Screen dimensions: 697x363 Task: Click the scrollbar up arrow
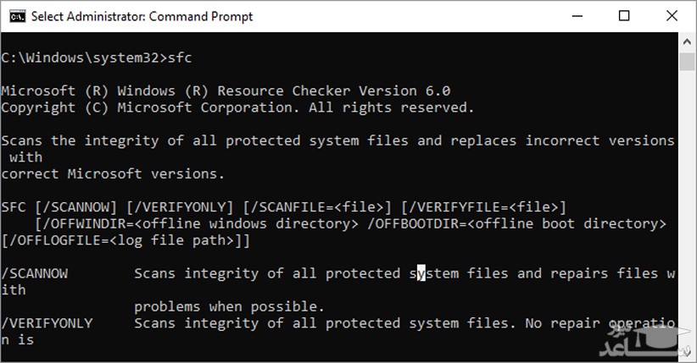[x=687, y=41]
